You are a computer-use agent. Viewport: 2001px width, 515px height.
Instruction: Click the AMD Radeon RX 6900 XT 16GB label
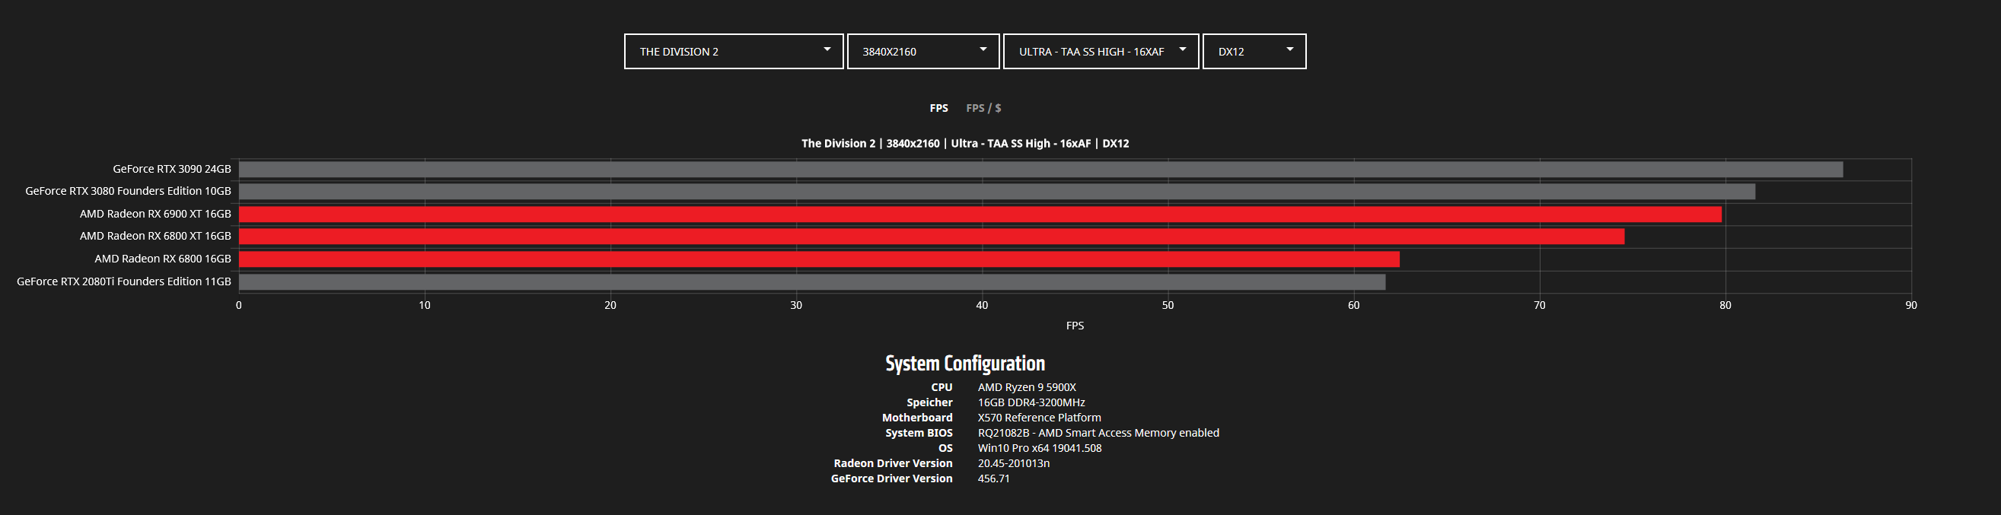click(155, 214)
